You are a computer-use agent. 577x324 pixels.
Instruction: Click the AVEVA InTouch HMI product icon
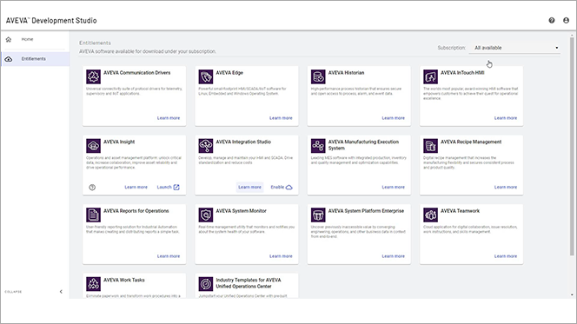point(430,76)
